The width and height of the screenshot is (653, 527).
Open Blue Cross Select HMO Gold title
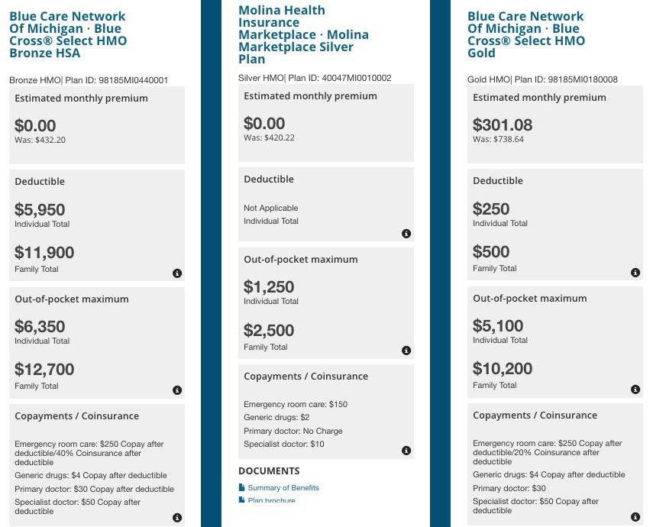[526, 34]
